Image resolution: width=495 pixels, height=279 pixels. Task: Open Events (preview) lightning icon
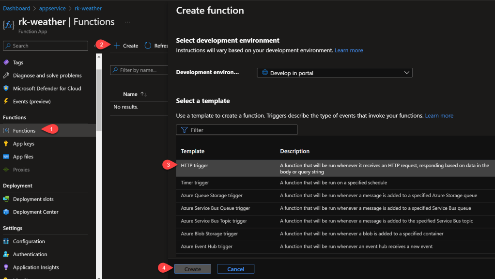click(6, 102)
